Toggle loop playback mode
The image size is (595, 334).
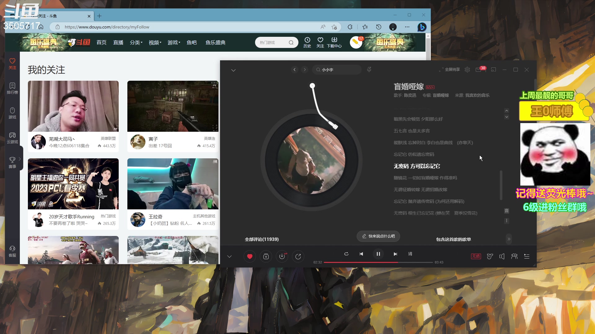[x=346, y=254]
